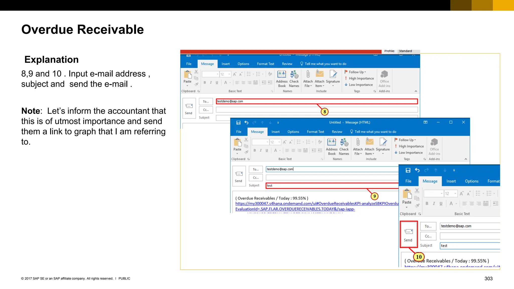Click Format Painter in front window
This screenshot has width=514, height=289.
point(417,206)
